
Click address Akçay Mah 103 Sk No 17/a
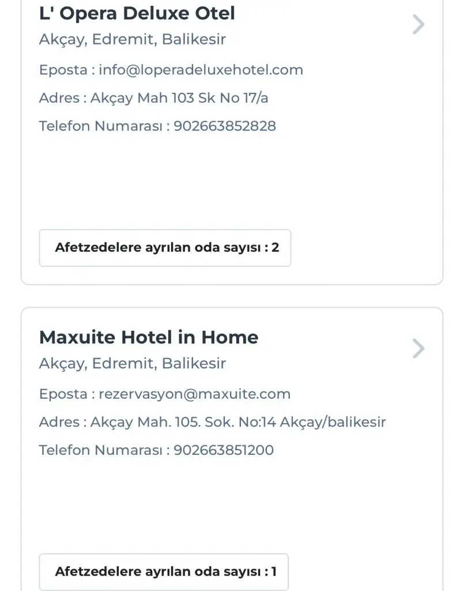click(179, 98)
